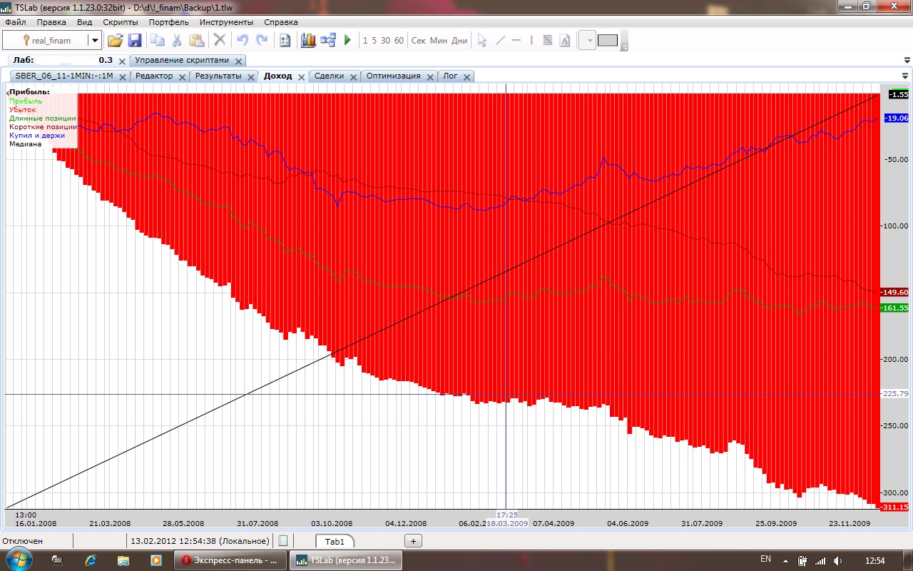
Task: Click the green run script arrow
Action: tap(348, 41)
